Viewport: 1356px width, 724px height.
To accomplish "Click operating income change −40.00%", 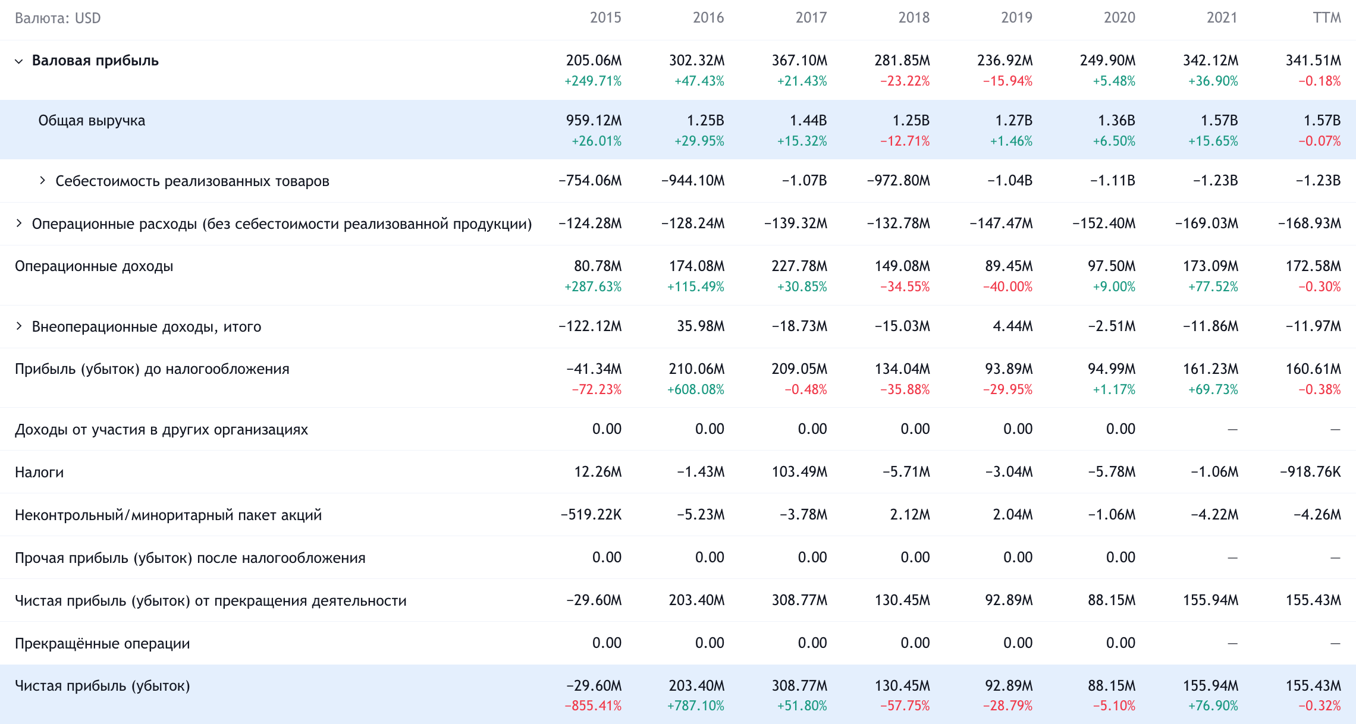I will coord(1007,287).
